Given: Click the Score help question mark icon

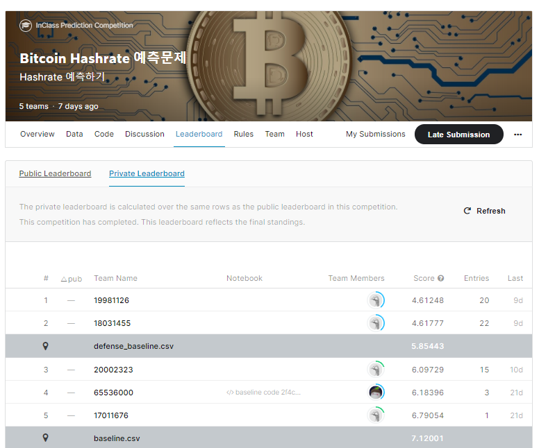Looking at the screenshot, I should (x=440, y=279).
